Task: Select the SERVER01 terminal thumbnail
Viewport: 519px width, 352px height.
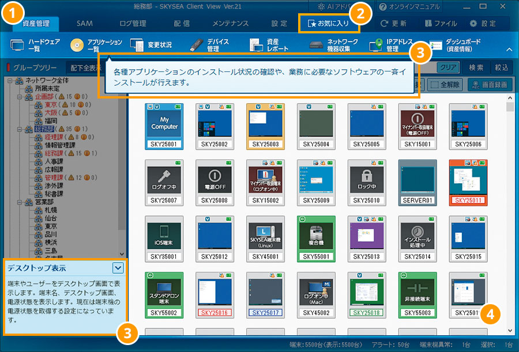Action: tap(417, 183)
